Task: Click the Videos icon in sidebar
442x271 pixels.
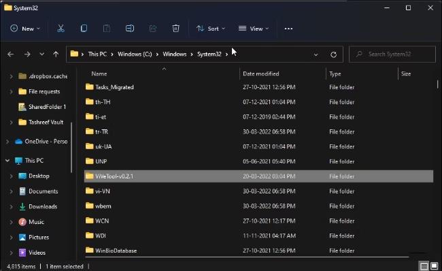Action: (x=22, y=253)
